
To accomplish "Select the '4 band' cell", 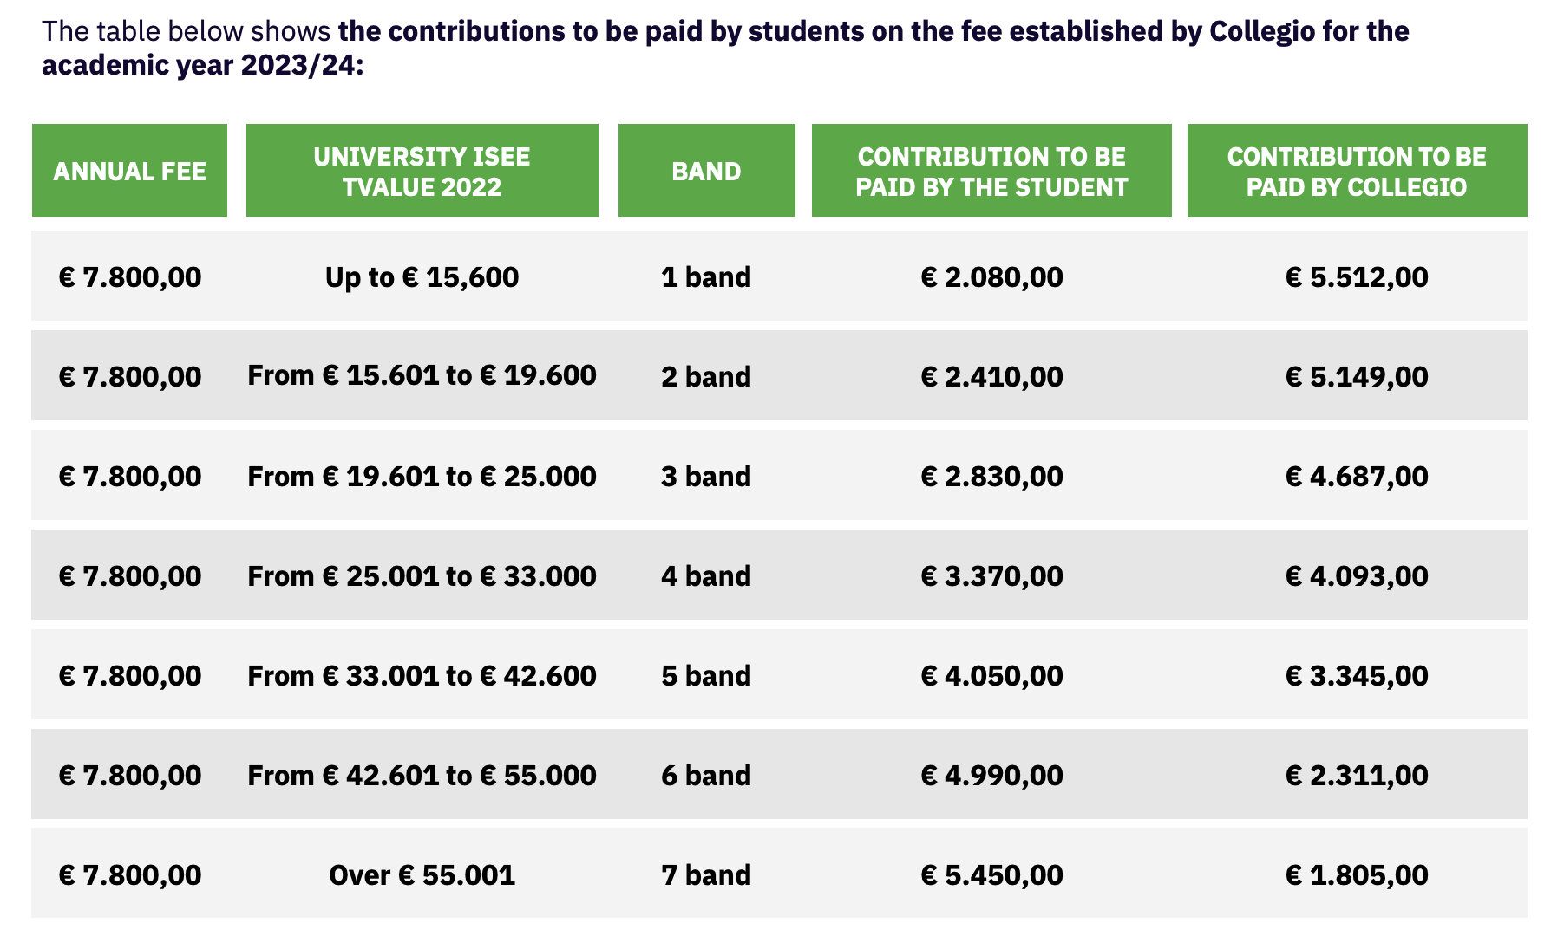I will point(706,575).
